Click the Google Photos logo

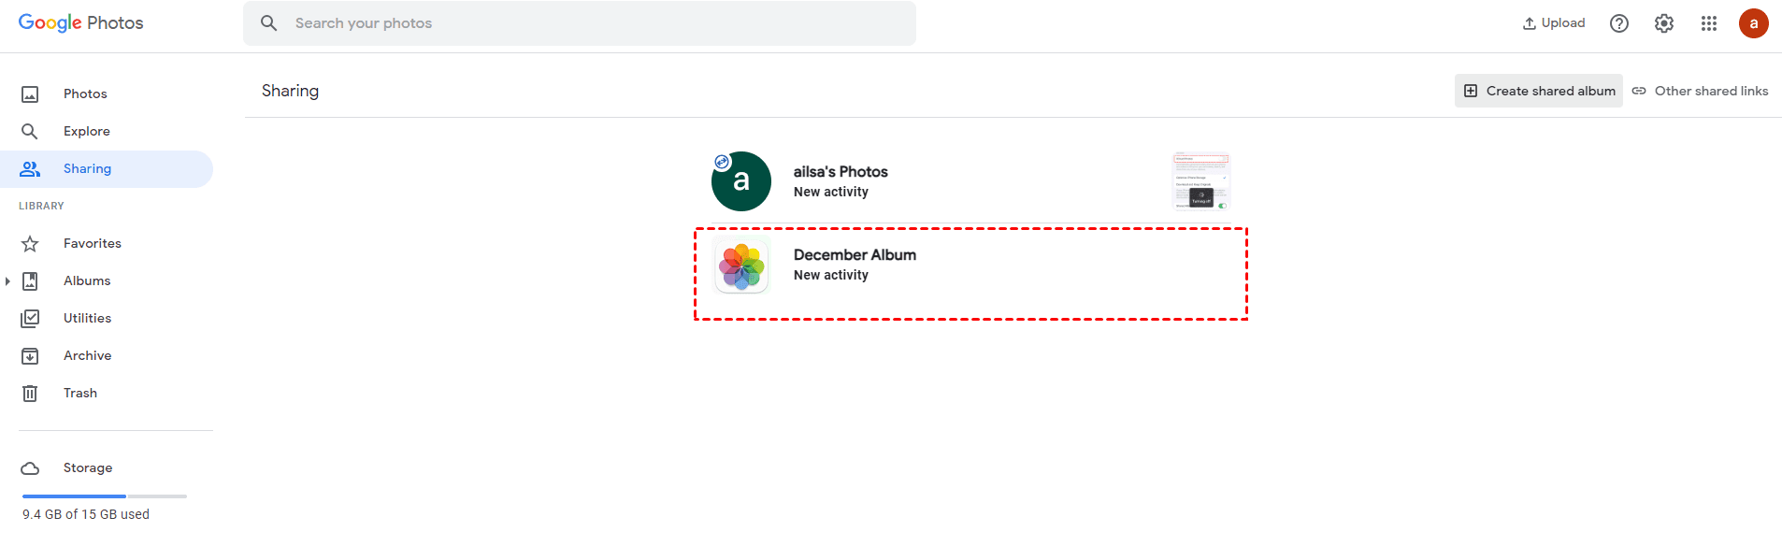[80, 23]
